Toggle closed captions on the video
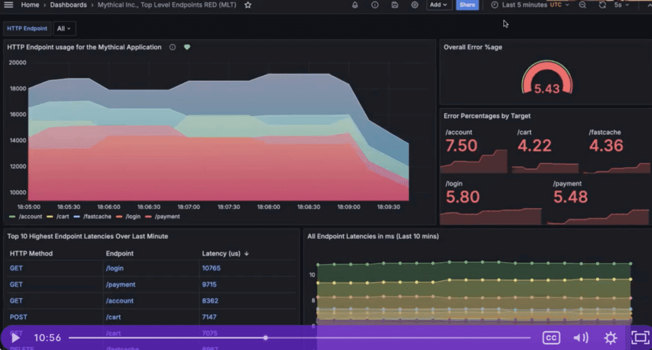 551,338
